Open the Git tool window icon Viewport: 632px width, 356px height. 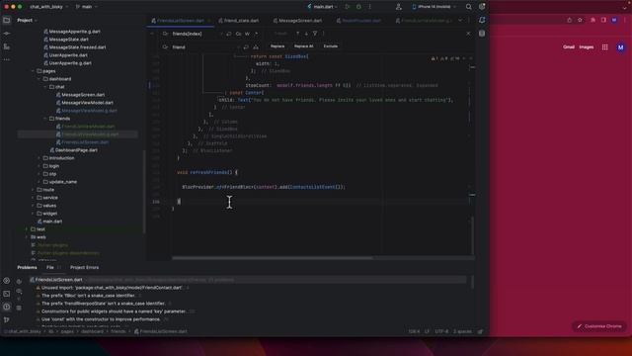pyautogui.click(x=7, y=320)
